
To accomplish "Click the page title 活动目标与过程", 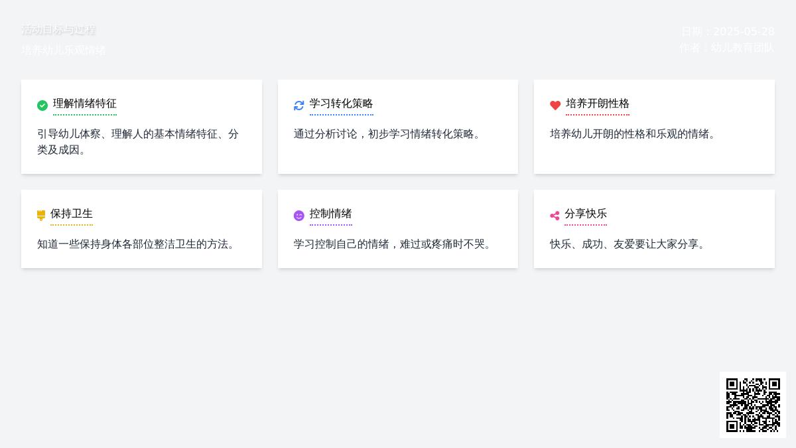I will 58,30.
